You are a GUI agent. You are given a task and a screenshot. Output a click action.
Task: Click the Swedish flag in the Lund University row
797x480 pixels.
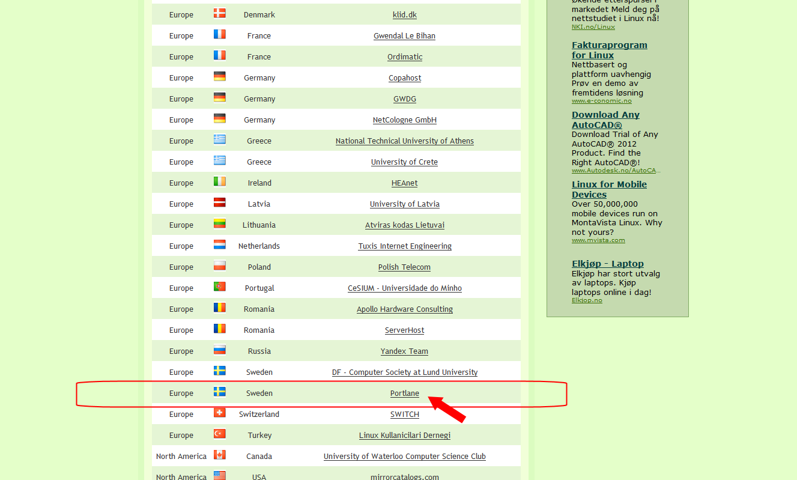point(220,371)
